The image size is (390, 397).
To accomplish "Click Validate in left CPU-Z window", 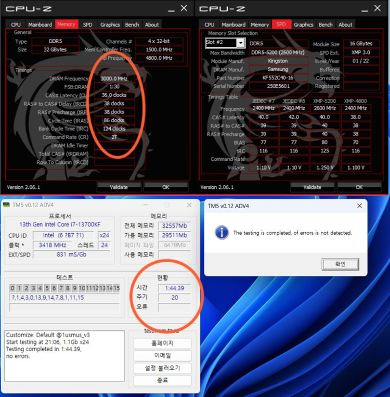I will (x=119, y=187).
